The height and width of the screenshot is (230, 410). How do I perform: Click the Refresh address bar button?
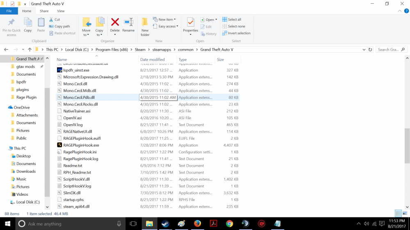tap(370, 49)
